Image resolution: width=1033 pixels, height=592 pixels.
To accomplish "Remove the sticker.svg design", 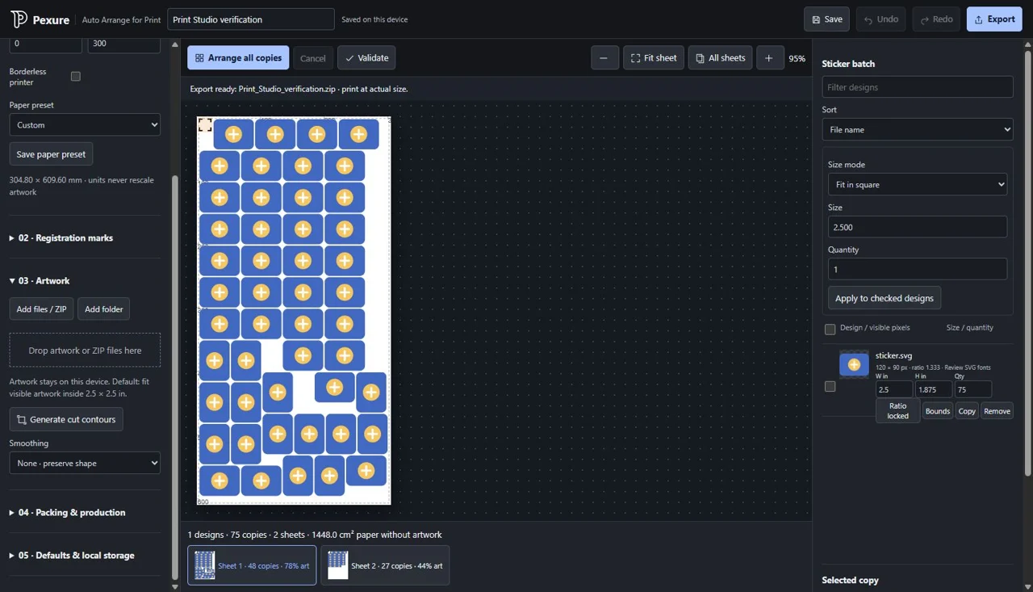I will 997,411.
